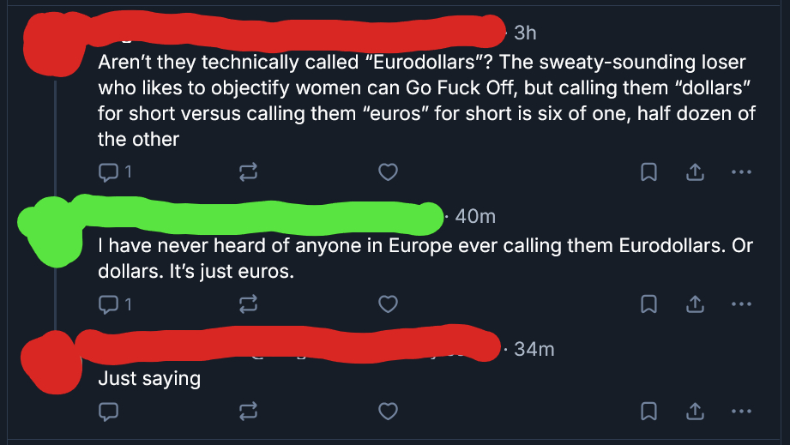The image size is (790, 445).
Task: Repost the Eurodollars post
Action: tap(248, 172)
